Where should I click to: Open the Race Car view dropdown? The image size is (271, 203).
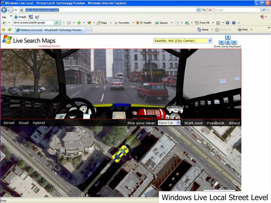[169, 123]
